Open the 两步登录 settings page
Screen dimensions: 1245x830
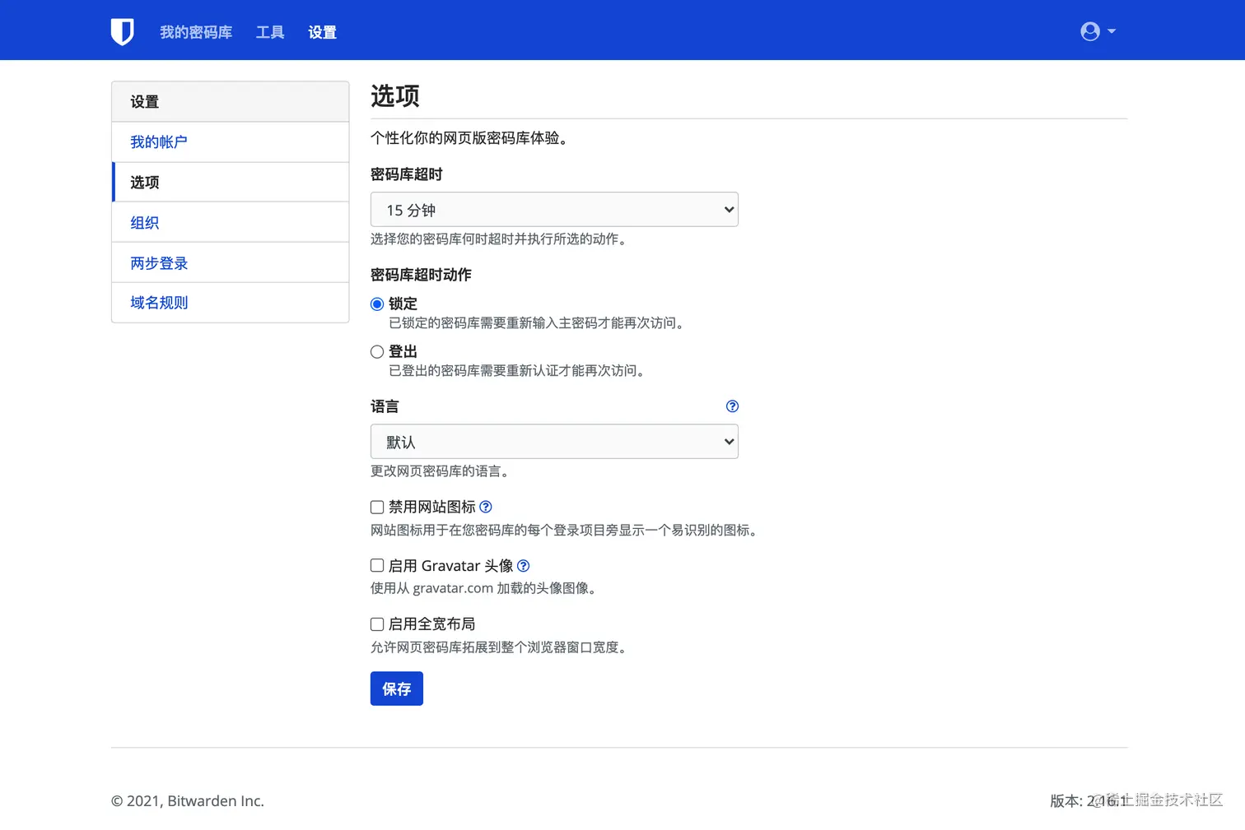158,262
